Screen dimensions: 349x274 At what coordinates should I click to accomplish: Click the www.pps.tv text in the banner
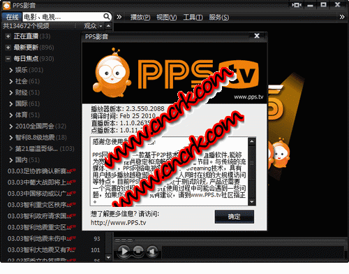248,97
